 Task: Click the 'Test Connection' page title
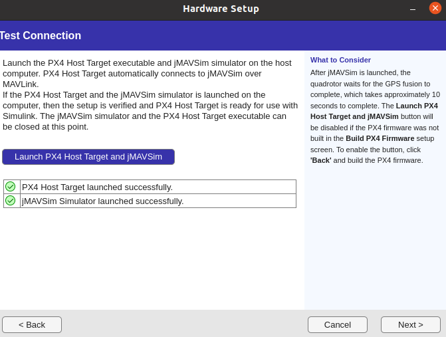(x=41, y=35)
